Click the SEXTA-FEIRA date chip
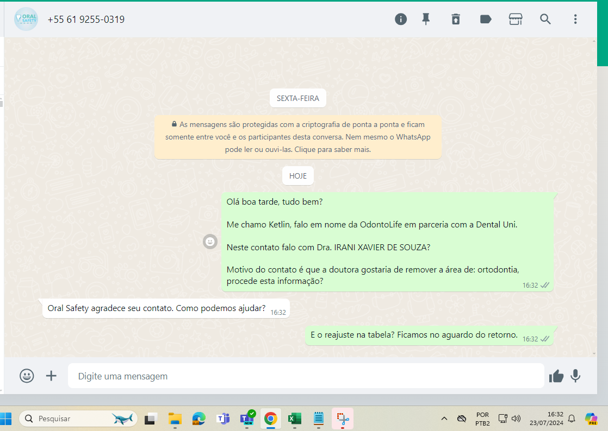Viewport: 608px width, 431px height. [x=298, y=98]
